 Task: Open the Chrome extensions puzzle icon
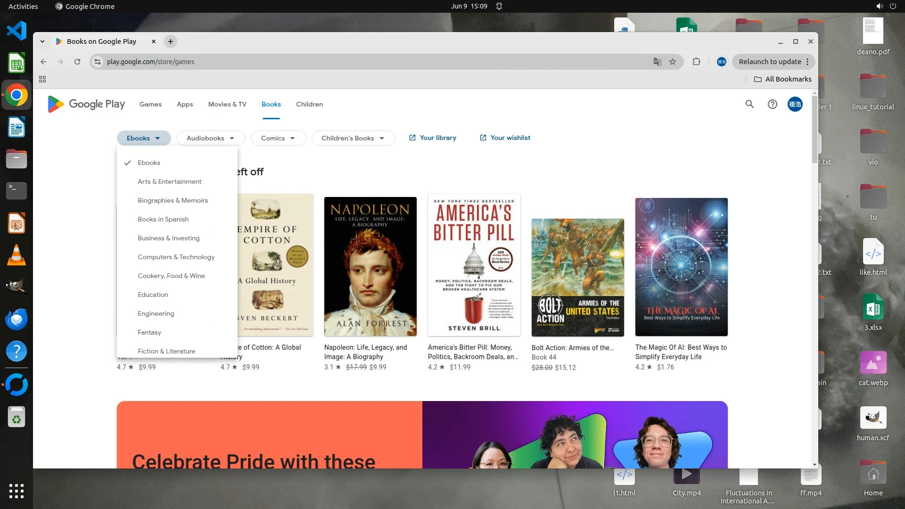(x=696, y=62)
